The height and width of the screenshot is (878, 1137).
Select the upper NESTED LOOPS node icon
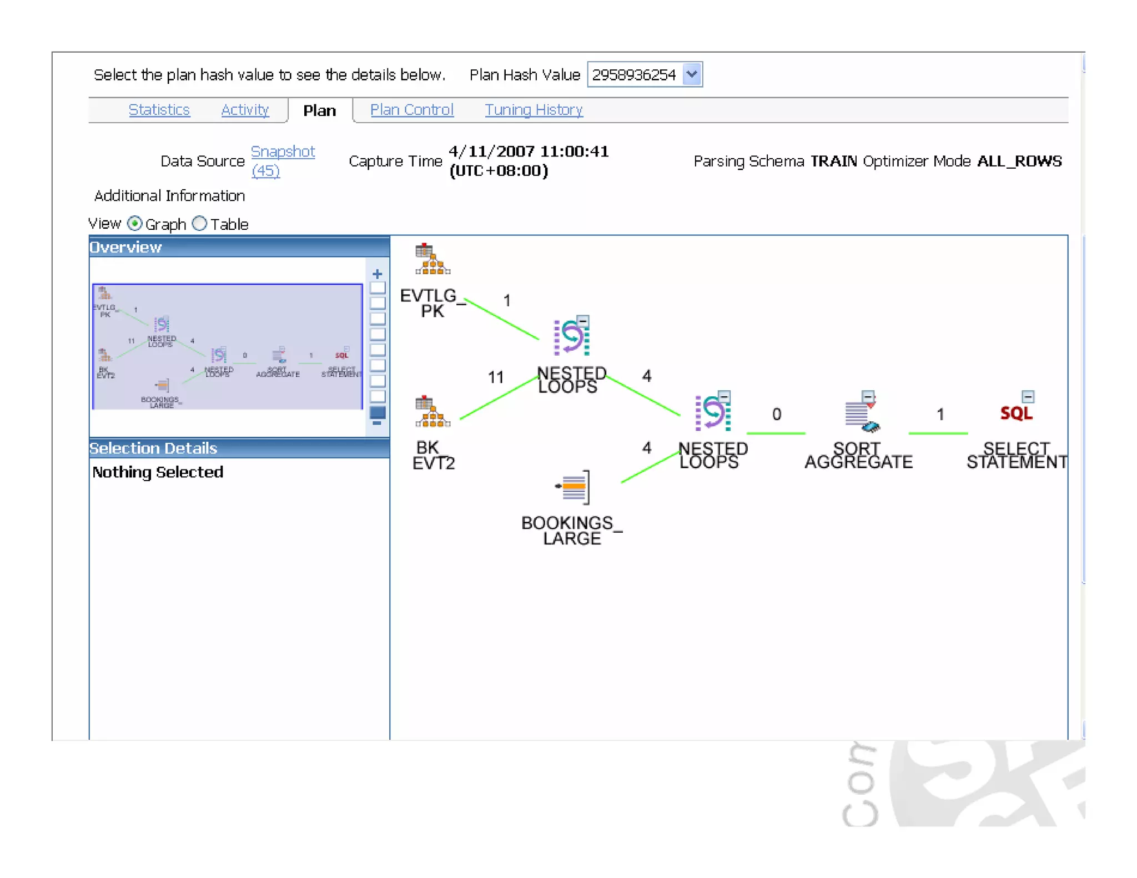(x=570, y=337)
